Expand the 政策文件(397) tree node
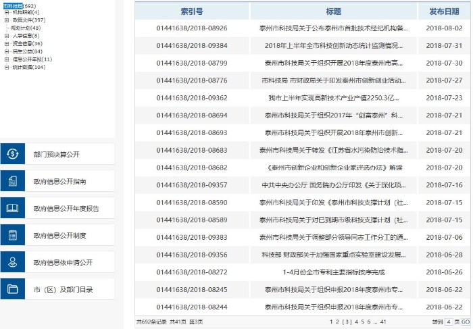The width and height of the screenshot is (473, 329). (7, 20)
